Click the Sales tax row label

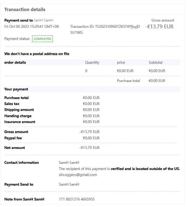click(12, 104)
